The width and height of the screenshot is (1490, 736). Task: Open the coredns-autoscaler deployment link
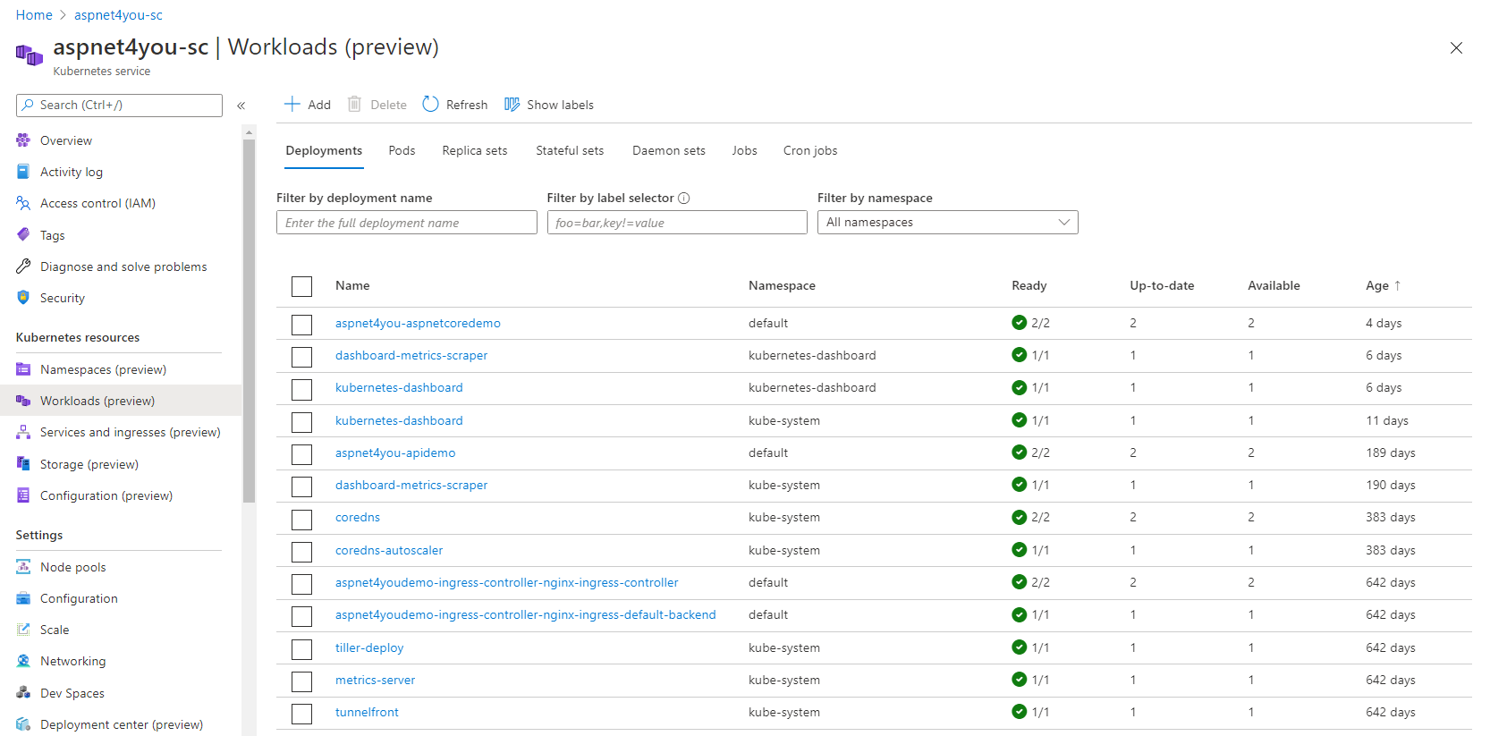tap(389, 550)
